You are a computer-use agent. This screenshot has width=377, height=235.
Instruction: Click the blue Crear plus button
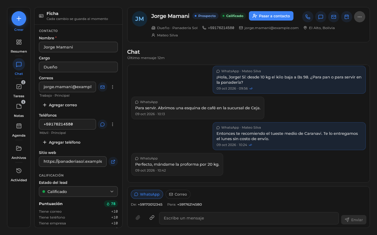click(x=19, y=19)
